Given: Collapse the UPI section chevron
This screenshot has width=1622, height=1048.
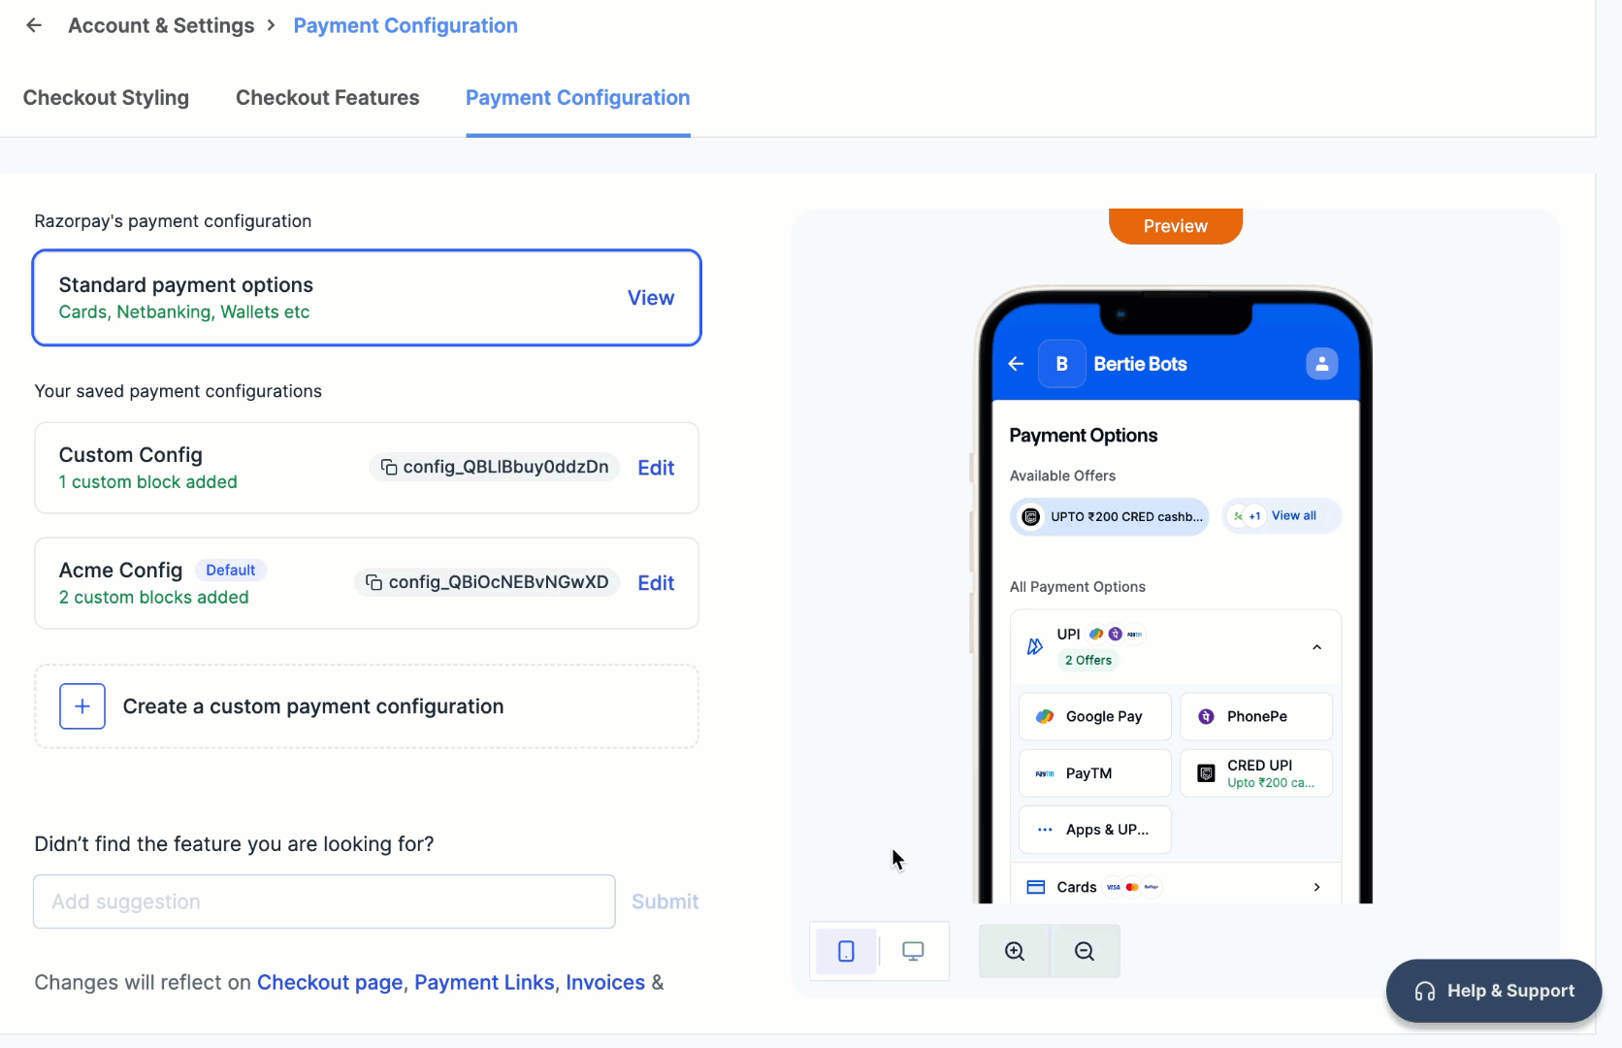Looking at the screenshot, I should [1316, 647].
